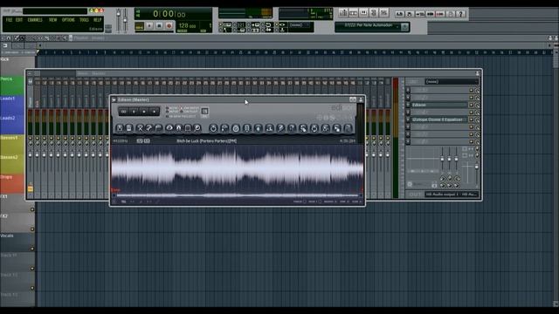
Task: Open the VIEW menu
Action: [x=52, y=20]
